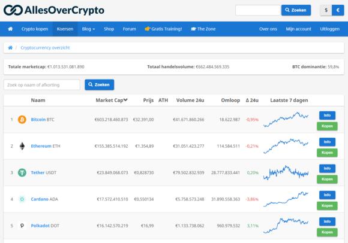348x243 pixels.
Task: Open the Cardano link
Action: point(40,199)
